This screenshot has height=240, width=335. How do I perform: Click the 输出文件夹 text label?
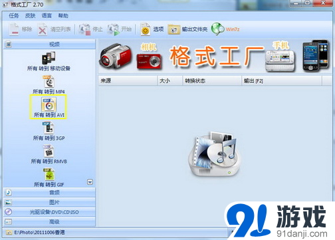point(195,29)
